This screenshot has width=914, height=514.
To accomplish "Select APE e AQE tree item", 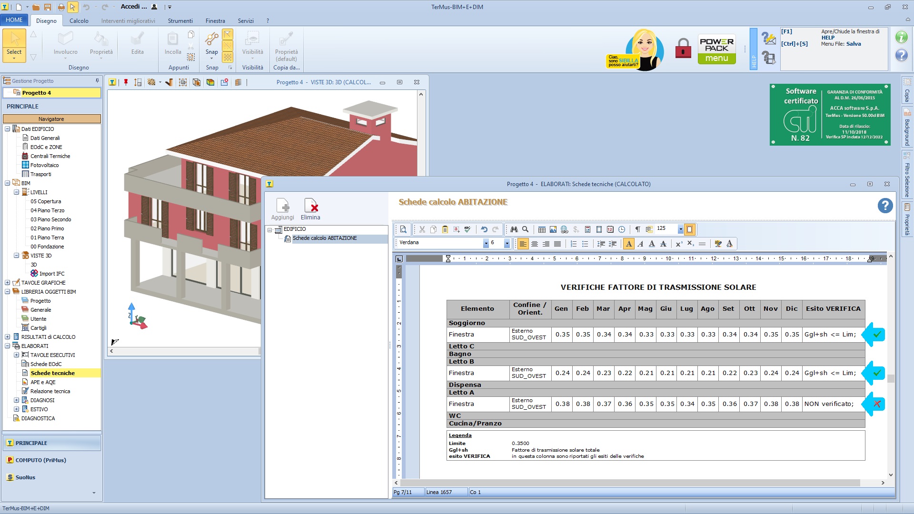I will click(43, 382).
